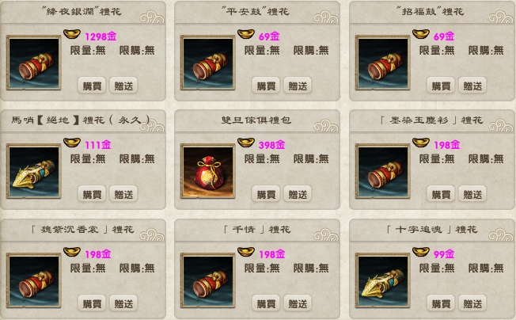Click the 墨染玉塵衫 firework thumbnail

point(382,171)
